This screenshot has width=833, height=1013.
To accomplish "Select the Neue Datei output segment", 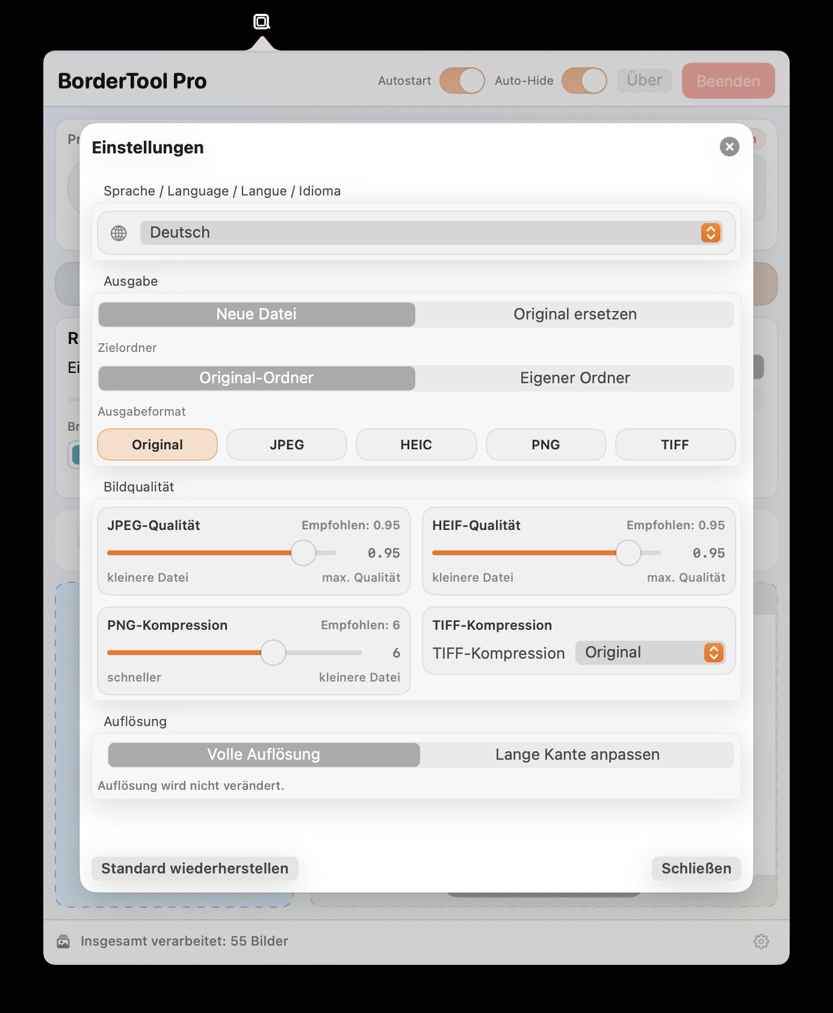I will coord(256,314).
